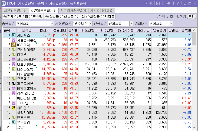Sort by (외)거래량 column header
This screenshot has height=131, width=198.
[126, 30]
